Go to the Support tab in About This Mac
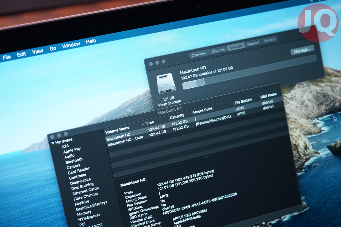 point(253,43)
